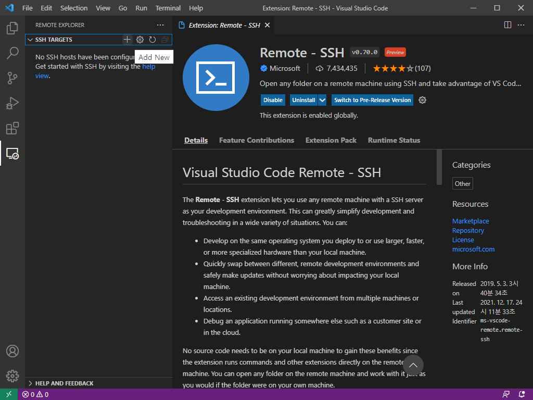
Task: Open the Repository resource link
Action: point(468,230)
